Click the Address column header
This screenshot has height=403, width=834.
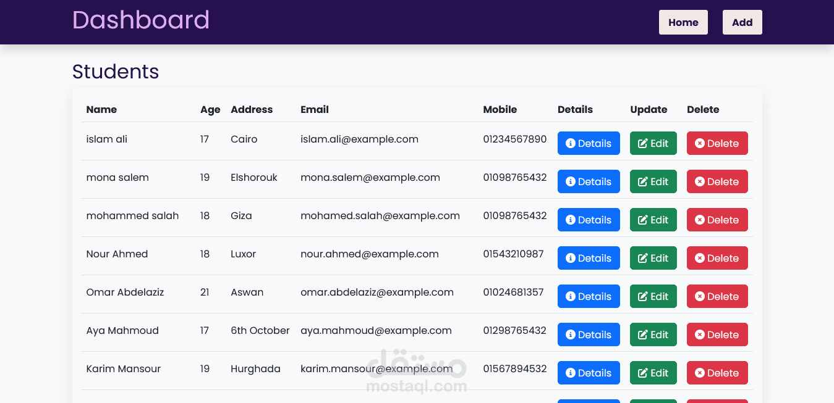coord(252,109)
